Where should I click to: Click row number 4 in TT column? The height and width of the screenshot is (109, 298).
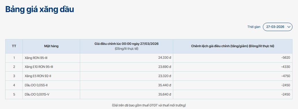click(14, 85)
